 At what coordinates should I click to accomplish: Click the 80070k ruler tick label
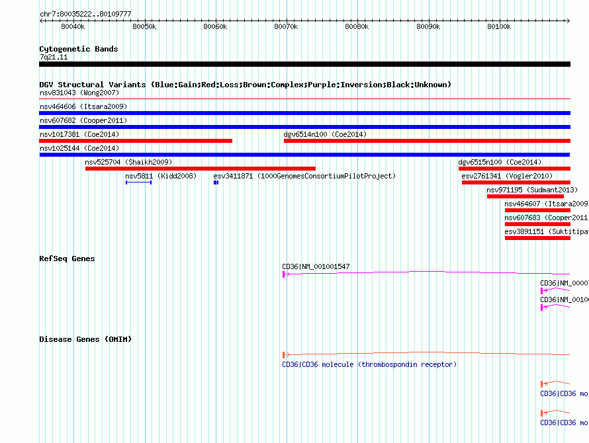[x=286, y=26]
